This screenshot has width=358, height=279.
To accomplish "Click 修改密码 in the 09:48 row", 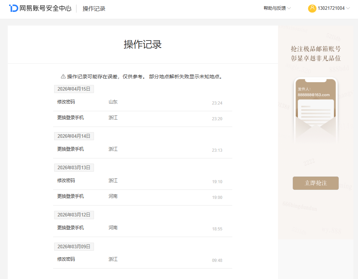I will [x=66, y=259].
